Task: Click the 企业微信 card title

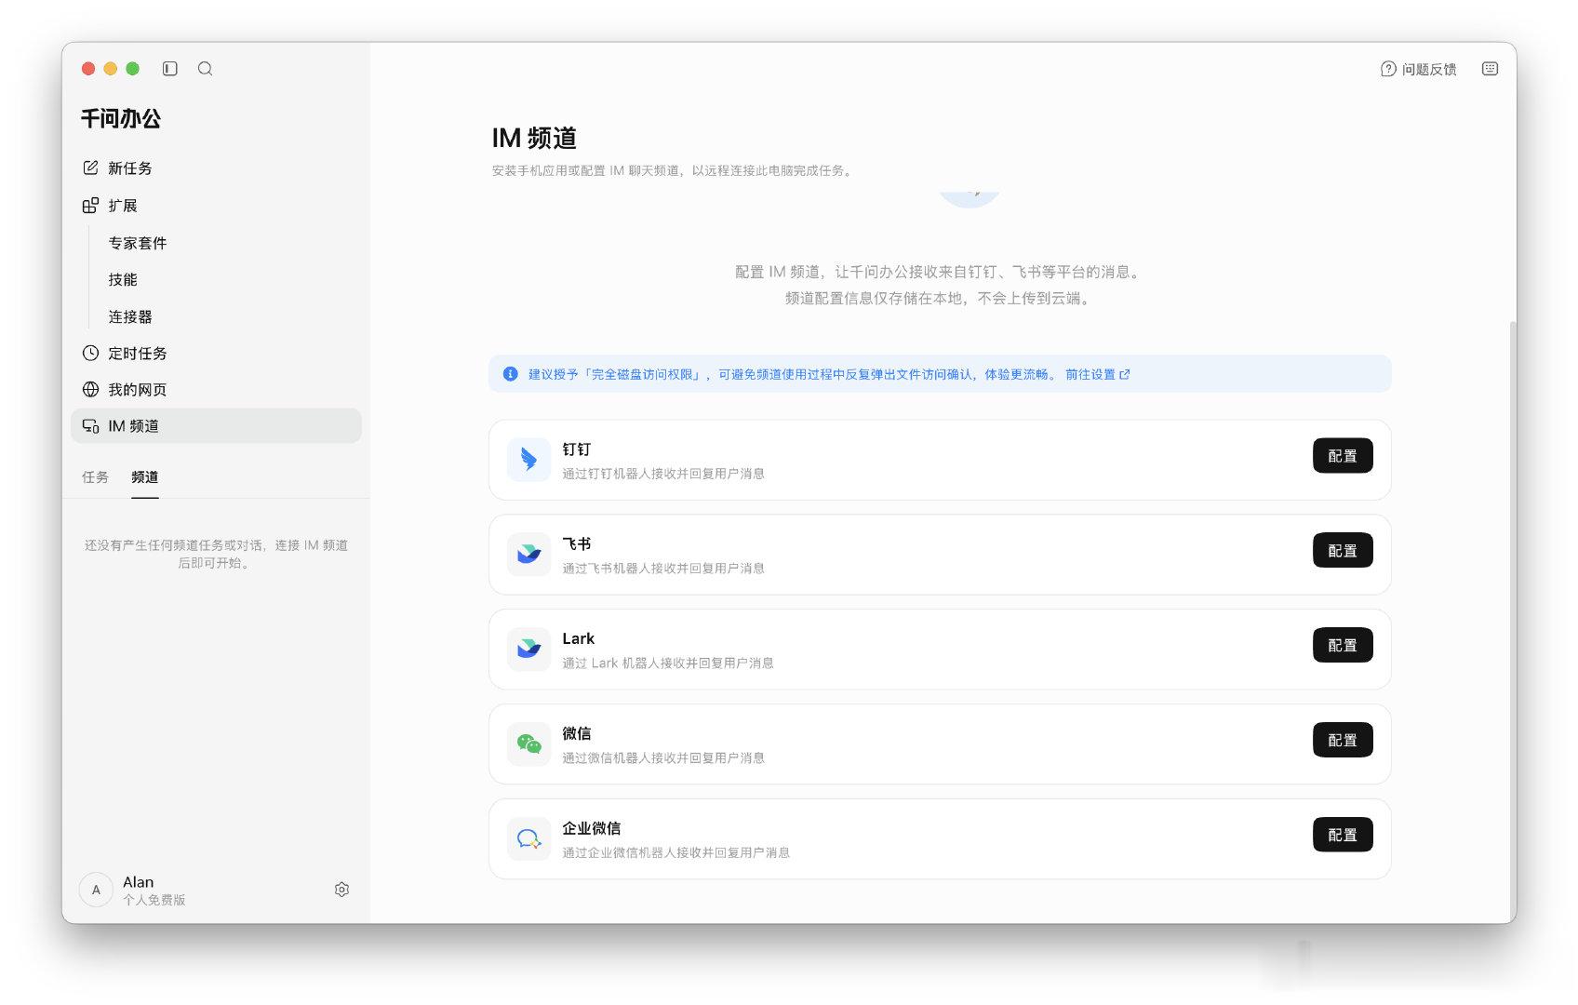Action: [x=592, y=828]
